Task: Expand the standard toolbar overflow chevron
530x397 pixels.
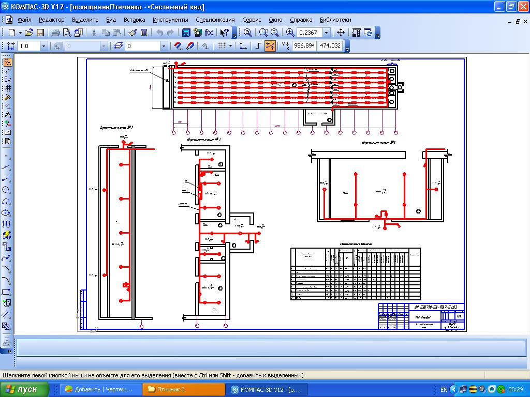Action: [x=234, y=33]
